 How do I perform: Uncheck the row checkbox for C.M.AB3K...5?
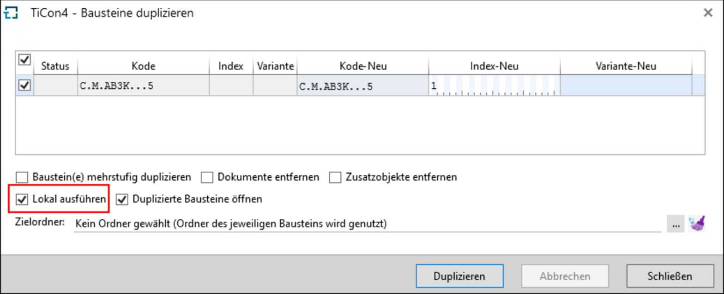24,85
